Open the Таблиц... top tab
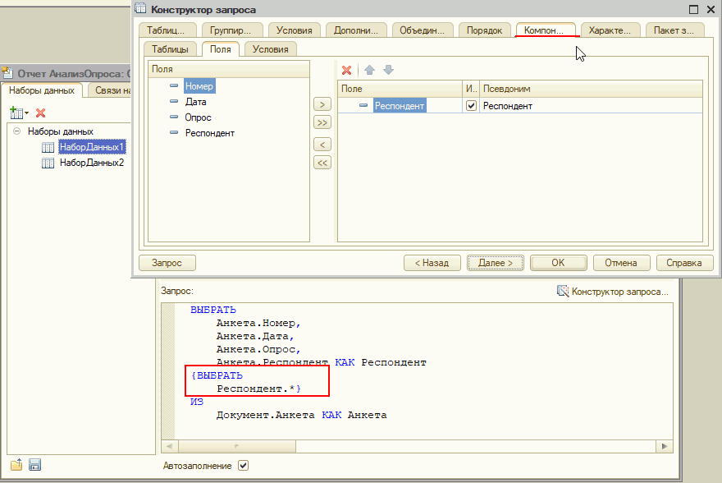Image resolution: width=722 pixels, height=483 pixels. pos(166,30)
